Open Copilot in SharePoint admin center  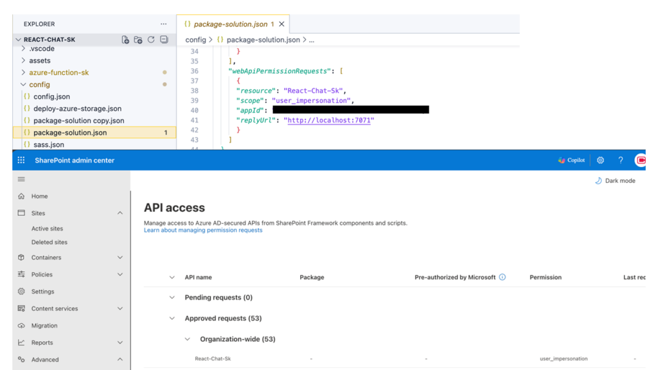571,160
